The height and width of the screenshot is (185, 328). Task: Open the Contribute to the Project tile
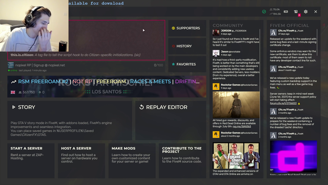tap(182, 161)
